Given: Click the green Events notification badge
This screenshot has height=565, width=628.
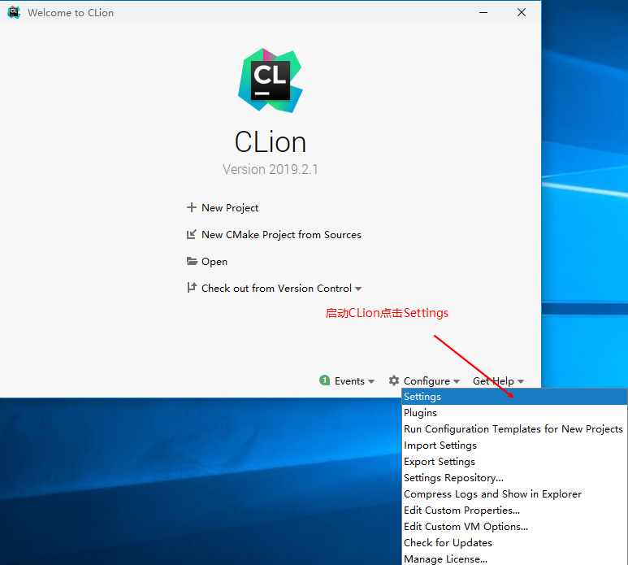Looking at the screenshot, I should pos(324,380).
